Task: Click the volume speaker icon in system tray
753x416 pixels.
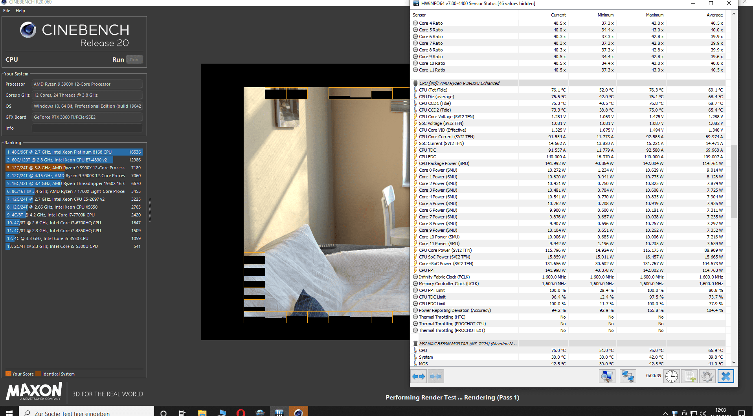Action: (x=703, y=413)
